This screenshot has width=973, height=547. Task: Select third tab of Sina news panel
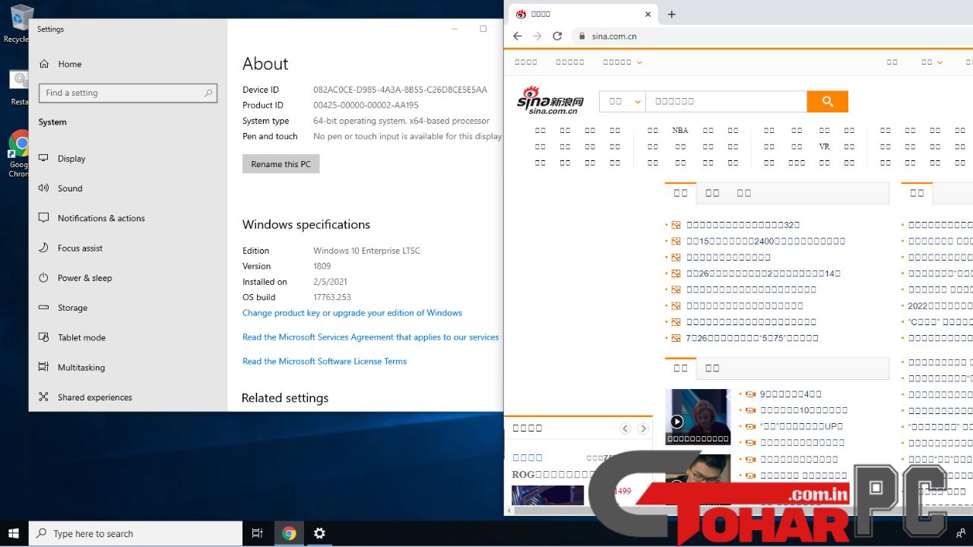pyautogui.click(x=744, y=193)
